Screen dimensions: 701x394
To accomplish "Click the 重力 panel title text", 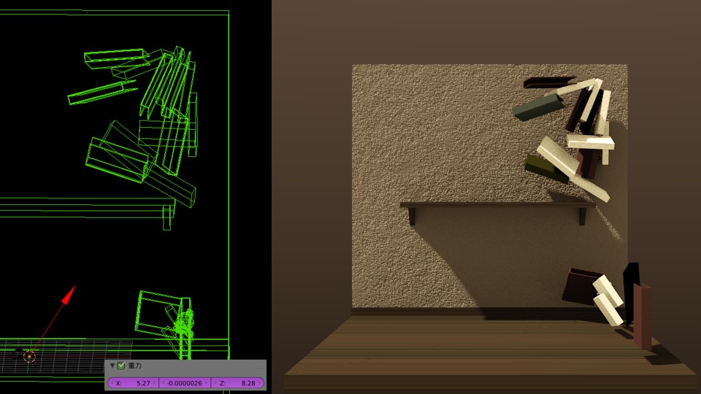I will tap(134, 366).
